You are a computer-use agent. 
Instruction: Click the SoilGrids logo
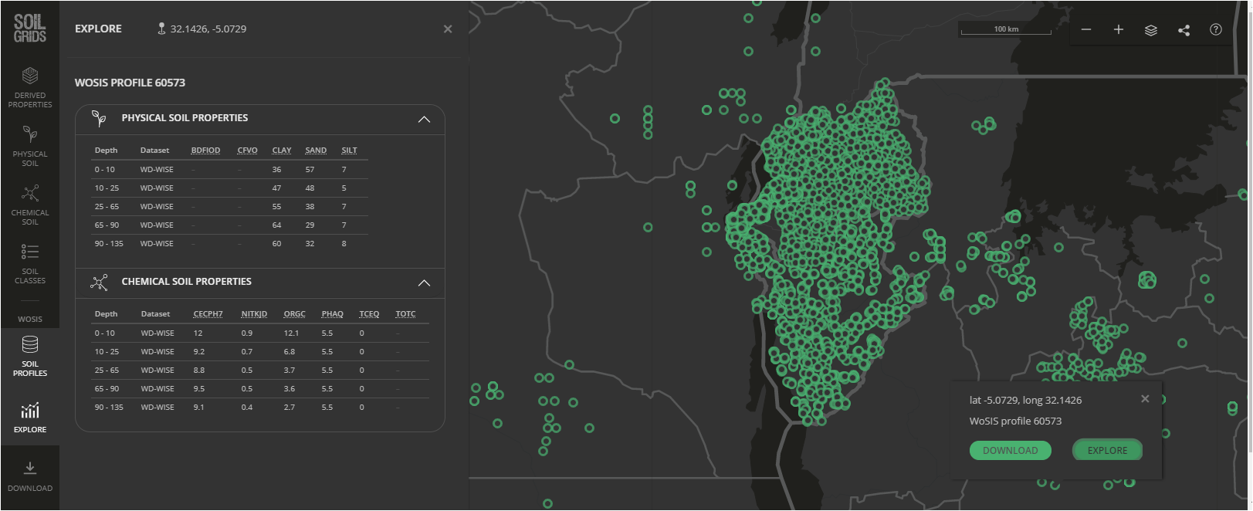[30, 29]
